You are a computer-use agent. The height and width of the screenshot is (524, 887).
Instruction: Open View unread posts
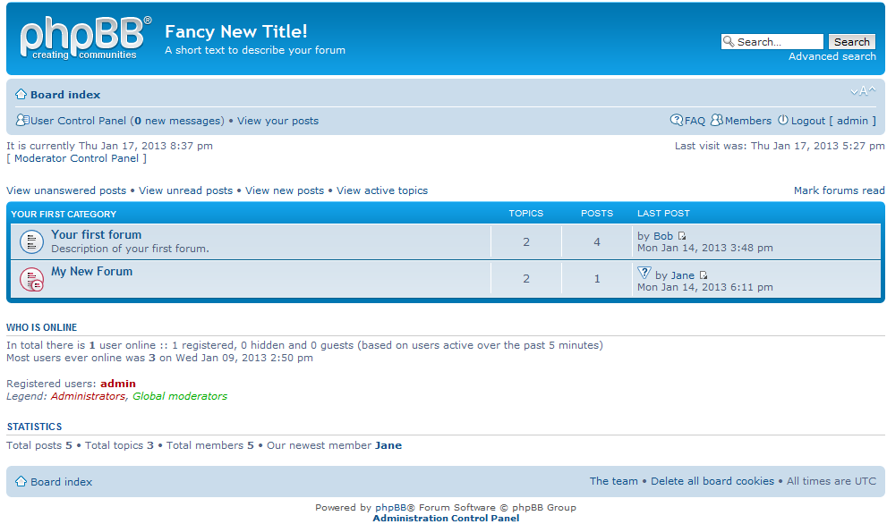185,190
